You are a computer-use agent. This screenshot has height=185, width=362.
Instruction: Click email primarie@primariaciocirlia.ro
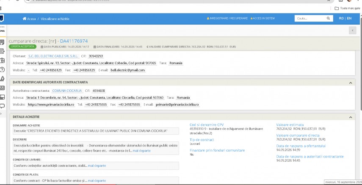[177, 105]
